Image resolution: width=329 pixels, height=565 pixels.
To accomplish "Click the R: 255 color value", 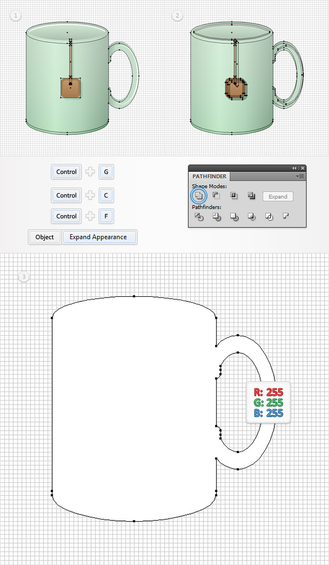I will 269,392.
